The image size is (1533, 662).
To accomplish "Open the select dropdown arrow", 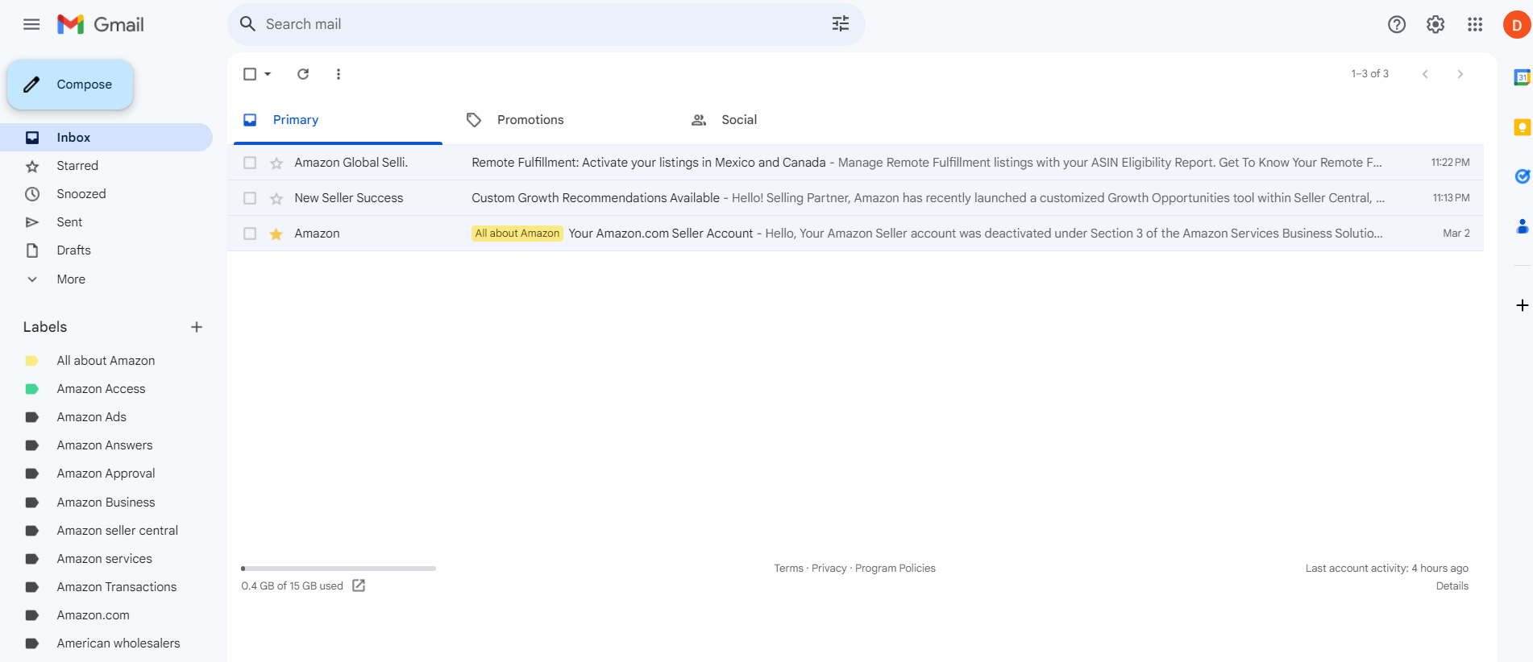I will [268, 74].
